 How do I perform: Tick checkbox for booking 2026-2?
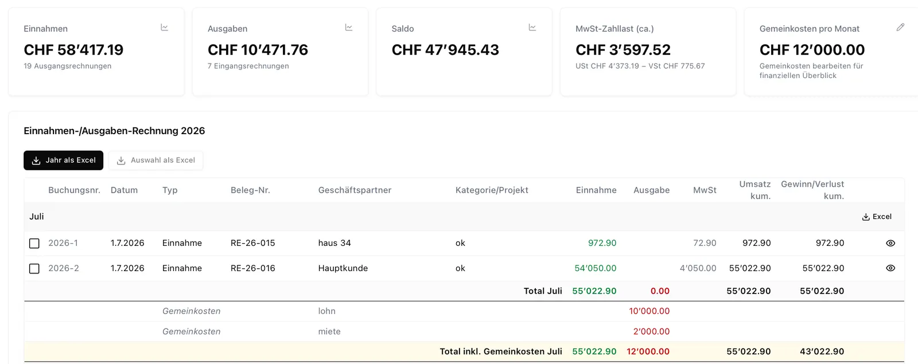tap(34, 269)
